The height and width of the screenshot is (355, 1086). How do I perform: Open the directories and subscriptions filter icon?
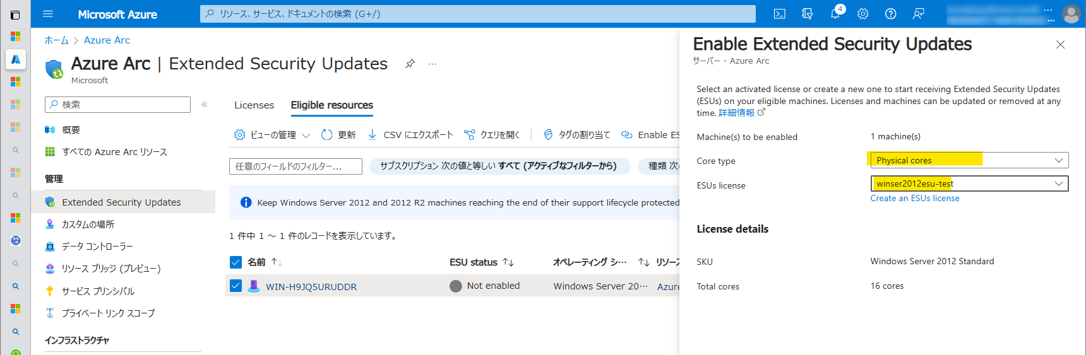click(x=808, y=14)
